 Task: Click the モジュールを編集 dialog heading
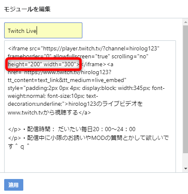tap(27, 9)
